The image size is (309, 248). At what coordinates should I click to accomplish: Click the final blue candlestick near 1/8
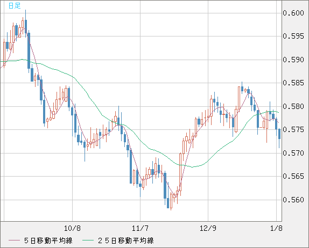(279, 138)
